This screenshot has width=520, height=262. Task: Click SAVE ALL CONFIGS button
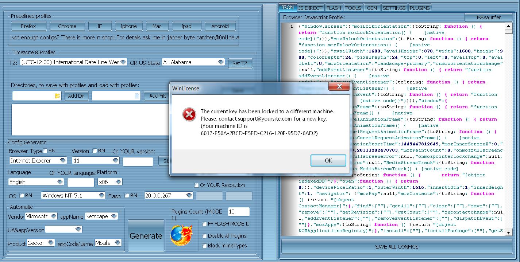[397, 247]
